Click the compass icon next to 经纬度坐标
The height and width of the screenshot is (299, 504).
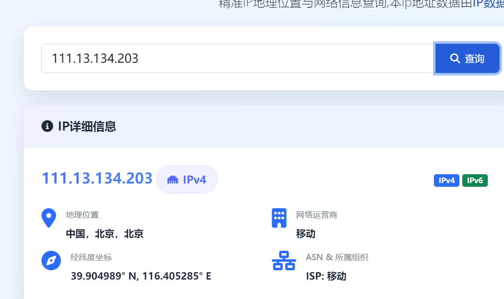[51, 261]
